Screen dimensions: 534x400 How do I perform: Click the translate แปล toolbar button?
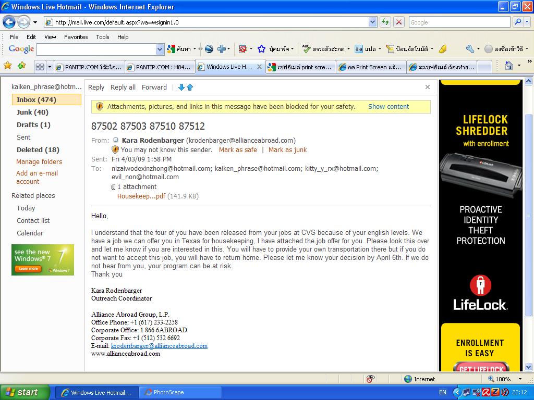pyautogui.click(x=366, y=49)
